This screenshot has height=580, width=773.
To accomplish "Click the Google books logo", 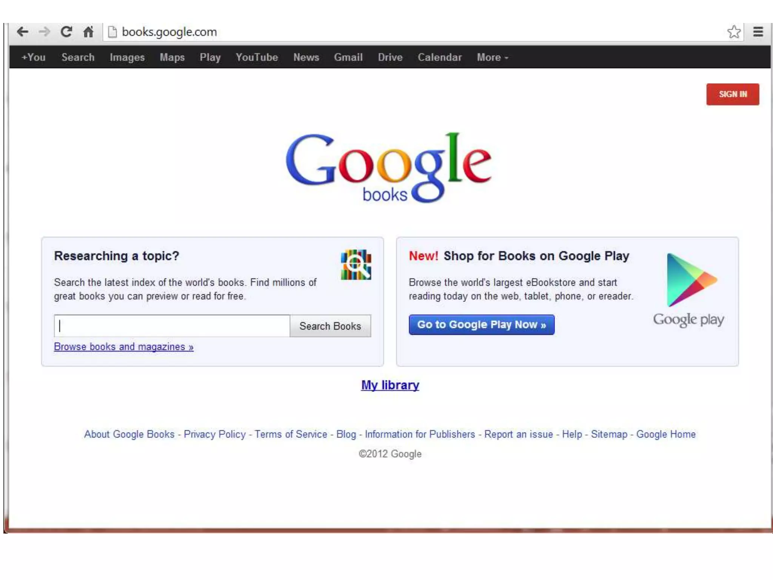I will (389, 167).
